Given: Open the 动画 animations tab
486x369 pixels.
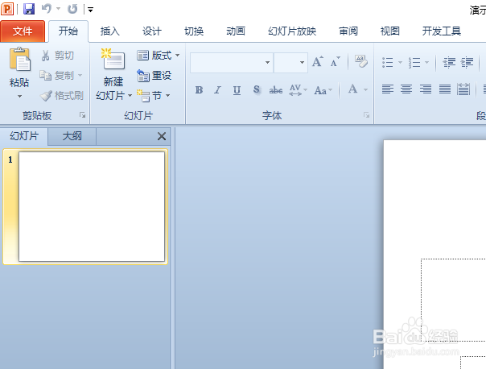Looking at the screenshot, I should coord(236,31).
